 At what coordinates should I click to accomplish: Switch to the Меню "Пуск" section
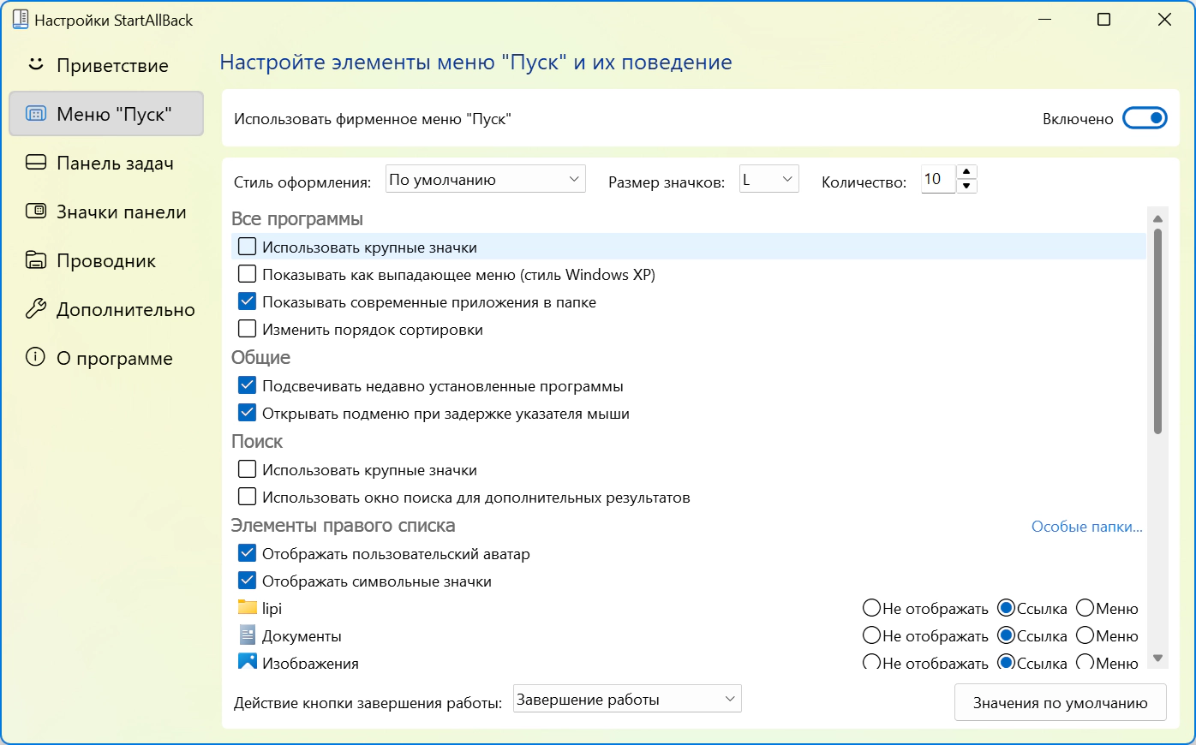tap(106, 114)
